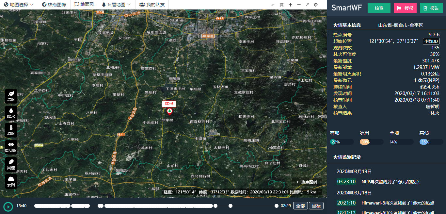Screen dimensions: 446x214
Task: Click the line distance measurement tool icon
Action: pos(273,5)
